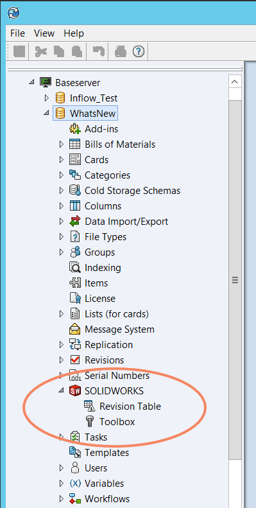Select the Add-ins tree item

(x=101, y=129)
